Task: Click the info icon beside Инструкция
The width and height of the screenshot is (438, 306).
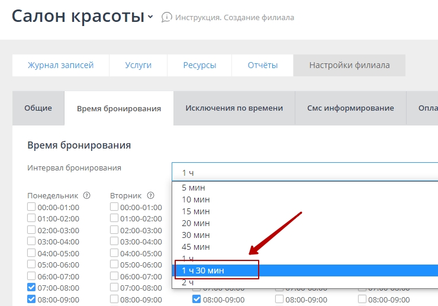Action: coord(167,17)
